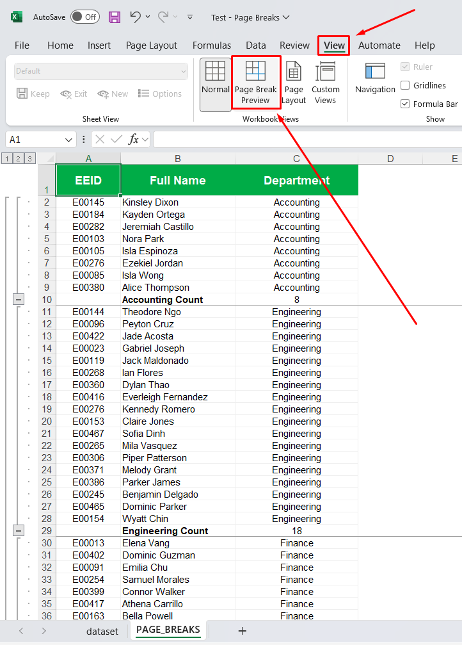Screen dimensions: 462x645
Task: Show outline level 3
Action: pyautogui.click(x=29, y=158)
